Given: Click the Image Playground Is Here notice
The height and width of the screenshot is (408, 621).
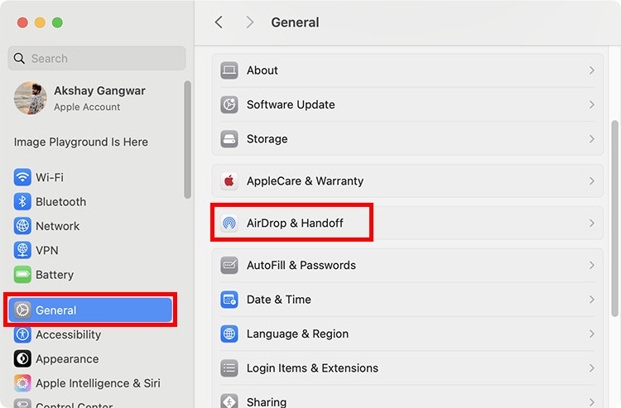Looking at the screenshot, I should [81, 142].
